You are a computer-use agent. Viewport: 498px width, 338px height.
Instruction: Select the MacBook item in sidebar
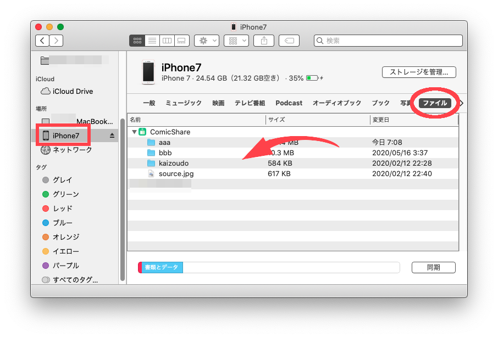pos(77,121)
